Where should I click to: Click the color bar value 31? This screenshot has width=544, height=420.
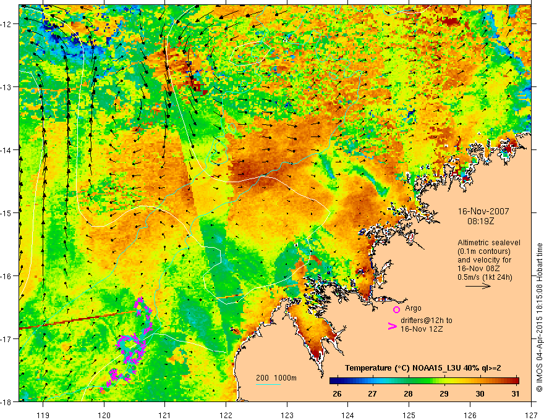[516, 393]
